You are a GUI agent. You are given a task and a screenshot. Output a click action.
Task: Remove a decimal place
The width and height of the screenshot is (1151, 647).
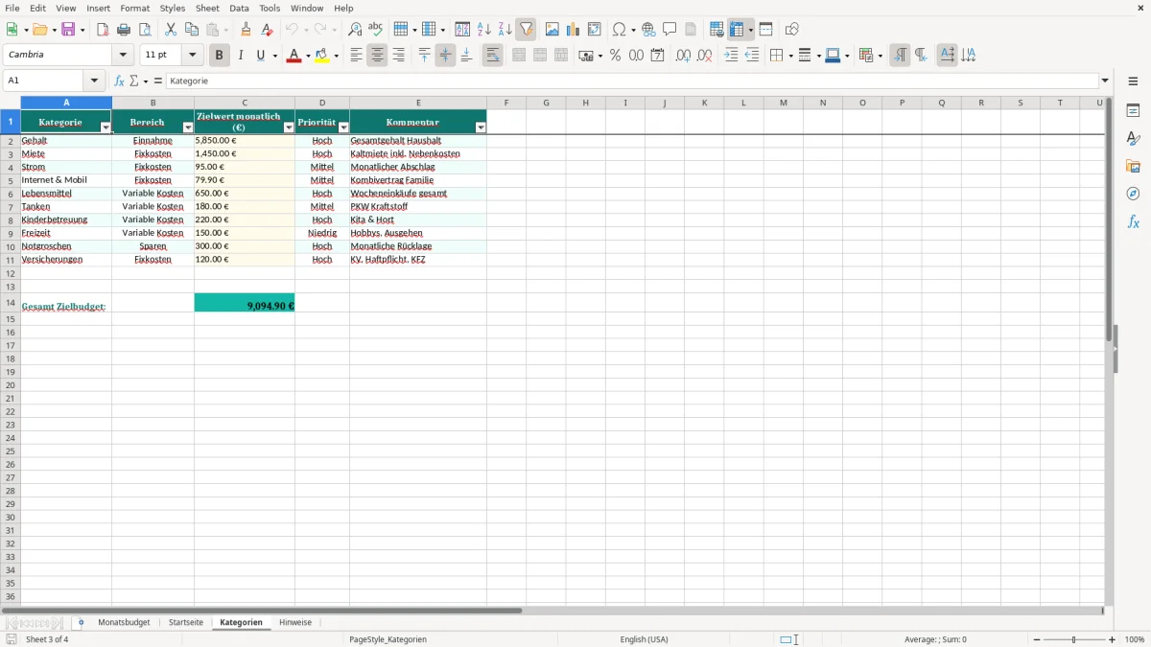coord(705,56)
